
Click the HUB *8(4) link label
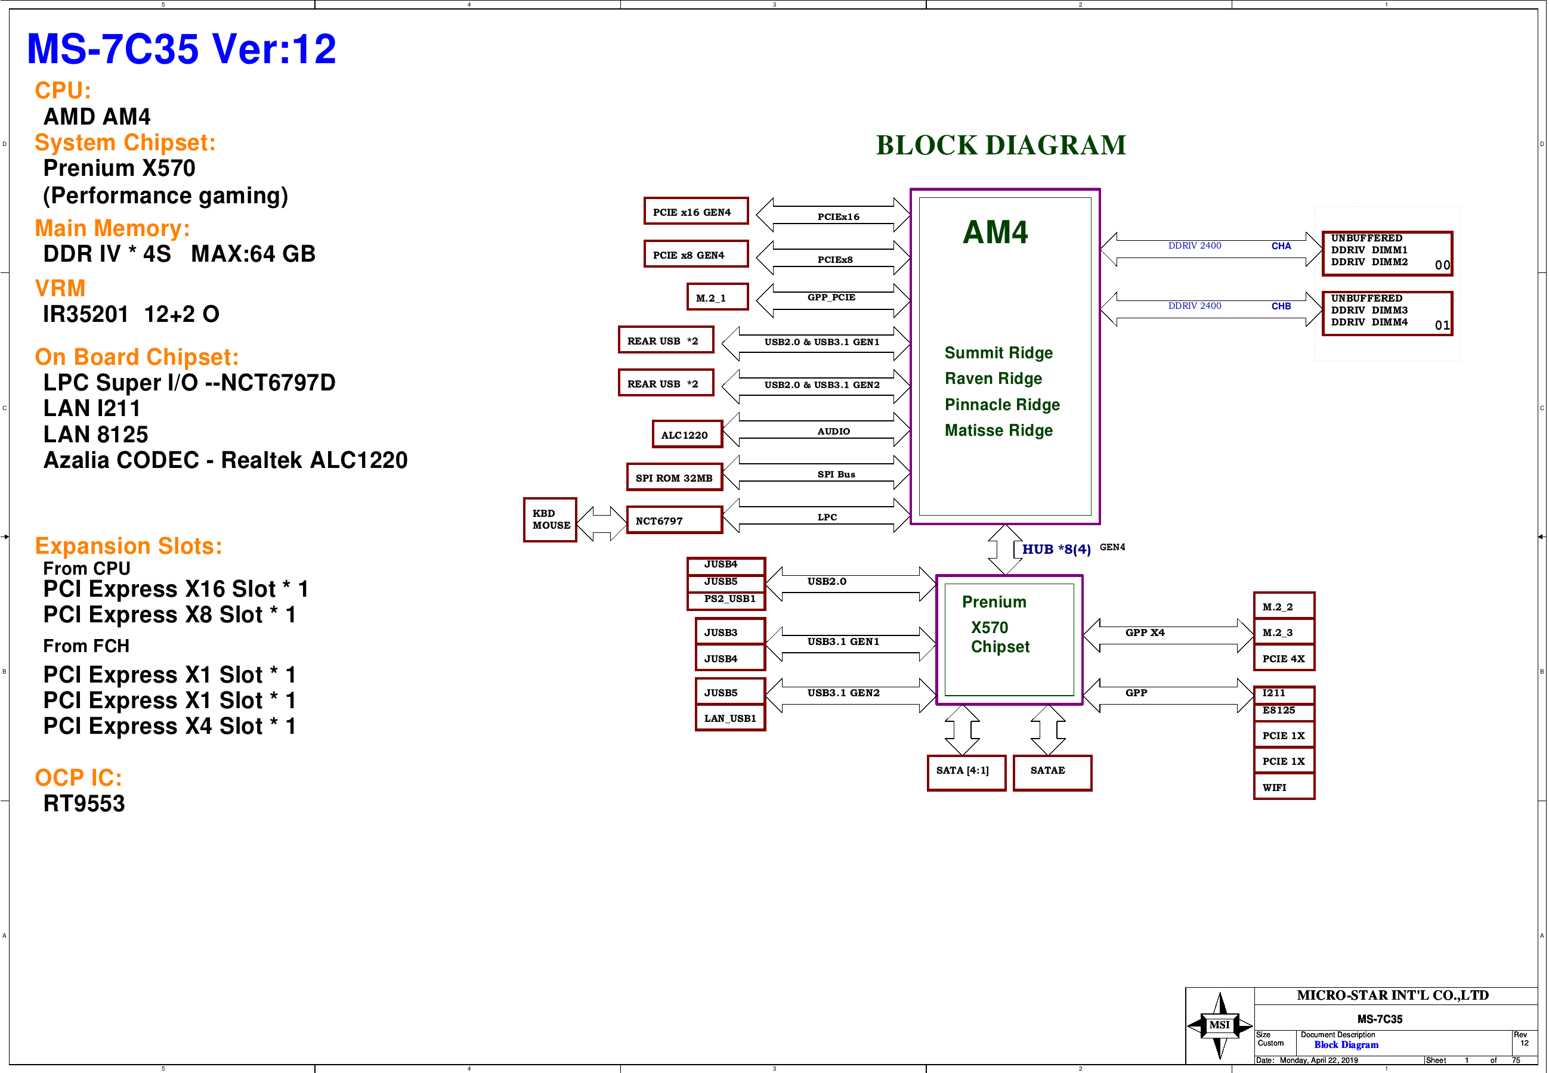tap(1056, 549)
